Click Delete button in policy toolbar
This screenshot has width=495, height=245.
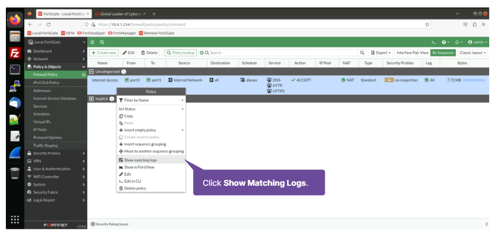pyautogui.click(x=149, y=53)
